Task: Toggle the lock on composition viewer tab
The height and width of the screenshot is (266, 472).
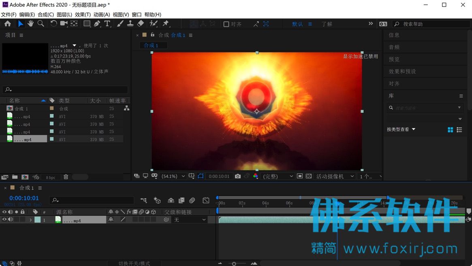Action: point(153,34)
